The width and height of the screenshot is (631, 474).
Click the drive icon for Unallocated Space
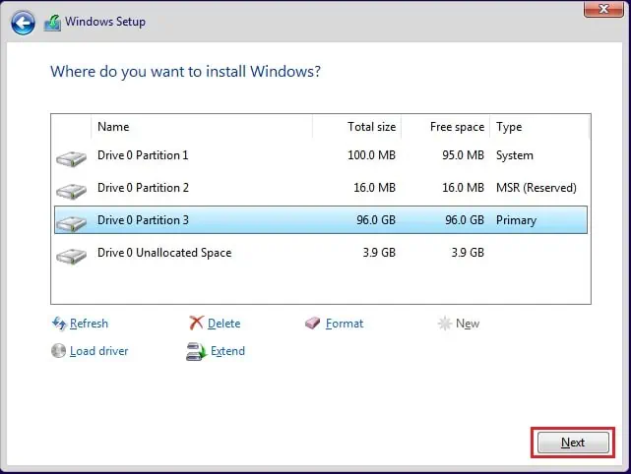[x=71, y=254]
